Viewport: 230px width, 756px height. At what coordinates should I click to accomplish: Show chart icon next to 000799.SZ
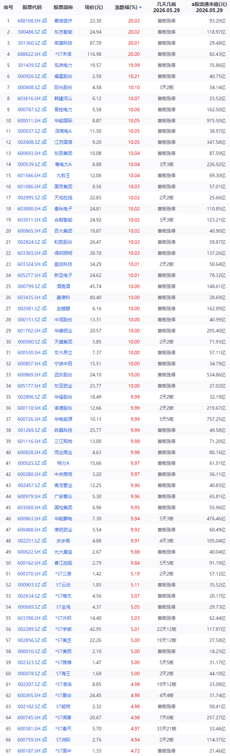pos(44,286)
